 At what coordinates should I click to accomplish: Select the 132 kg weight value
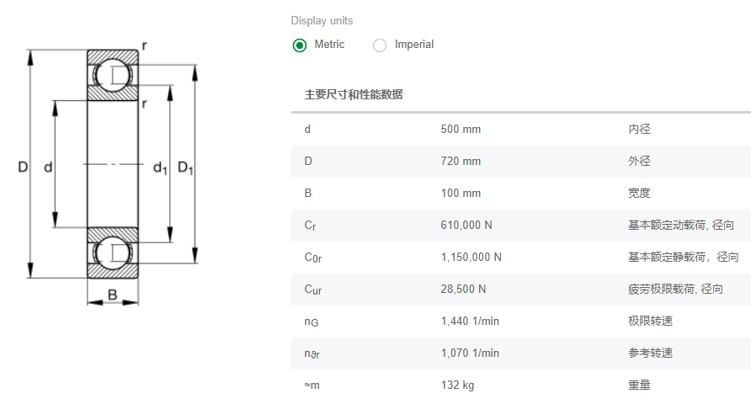457,385
